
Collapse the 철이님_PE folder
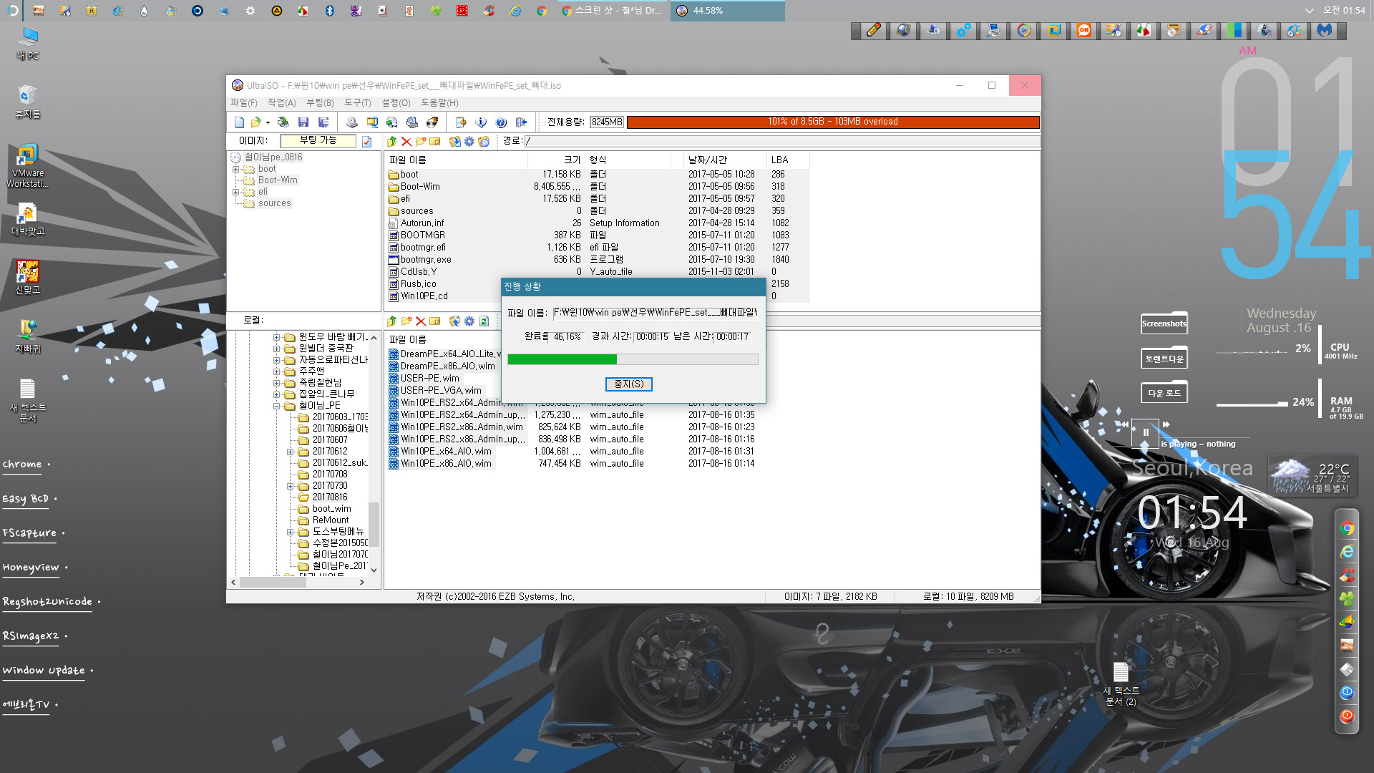276,406
